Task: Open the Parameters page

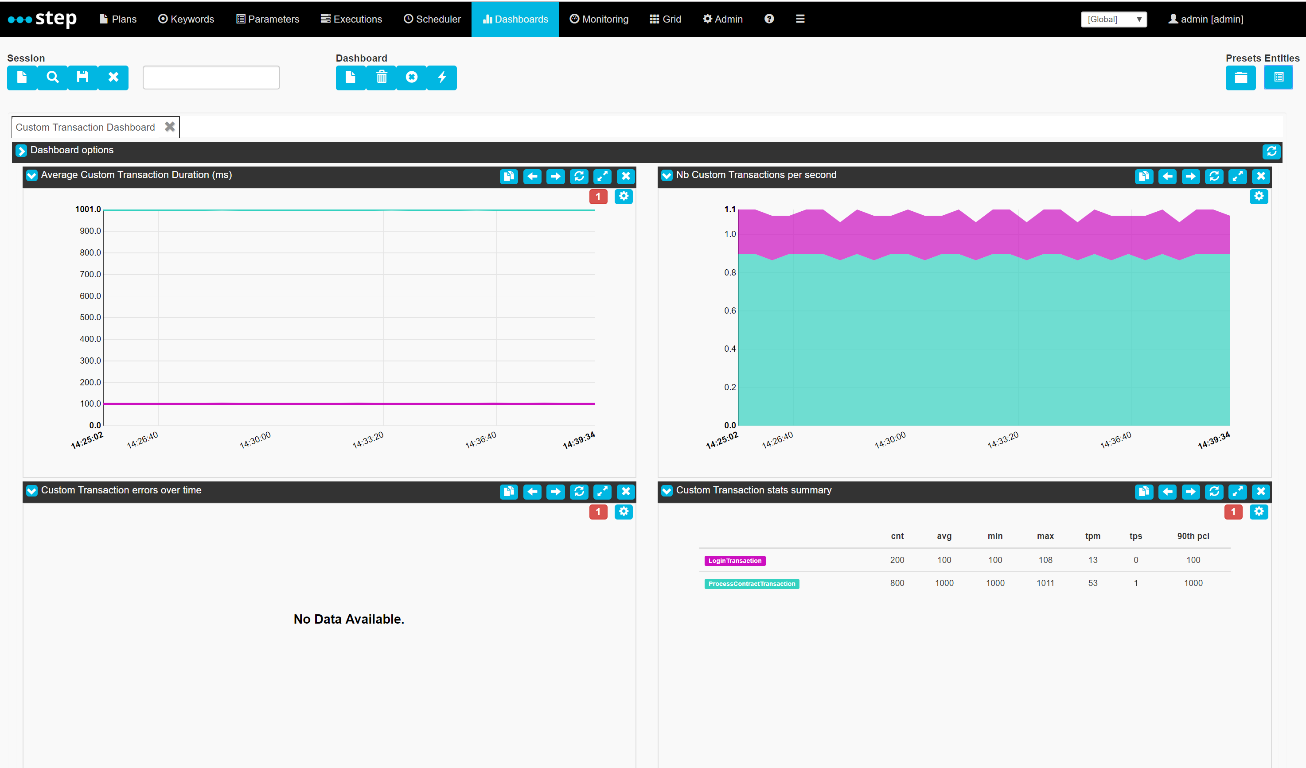Action: (268, 19)
